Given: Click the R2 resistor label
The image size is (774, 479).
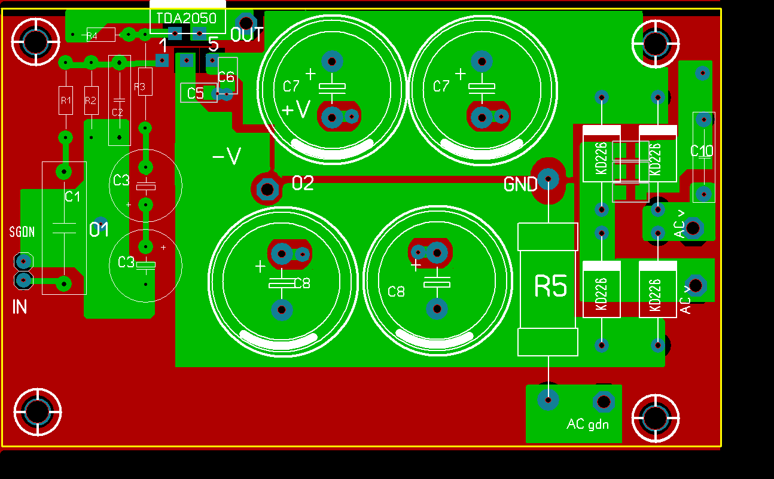Looking at the screenshot, I should (x=91, y=100).
